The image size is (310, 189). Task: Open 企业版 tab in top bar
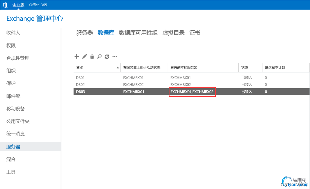[18, 5]
